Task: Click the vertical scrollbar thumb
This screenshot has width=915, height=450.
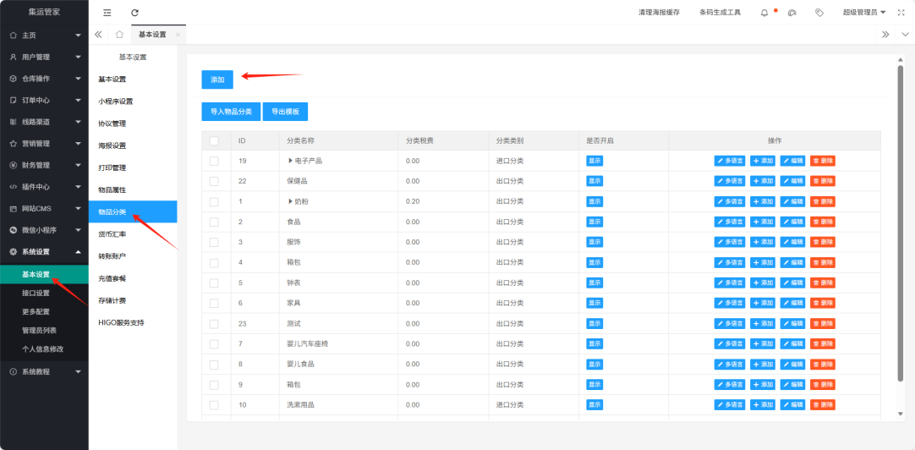Action: click(901, 222)
